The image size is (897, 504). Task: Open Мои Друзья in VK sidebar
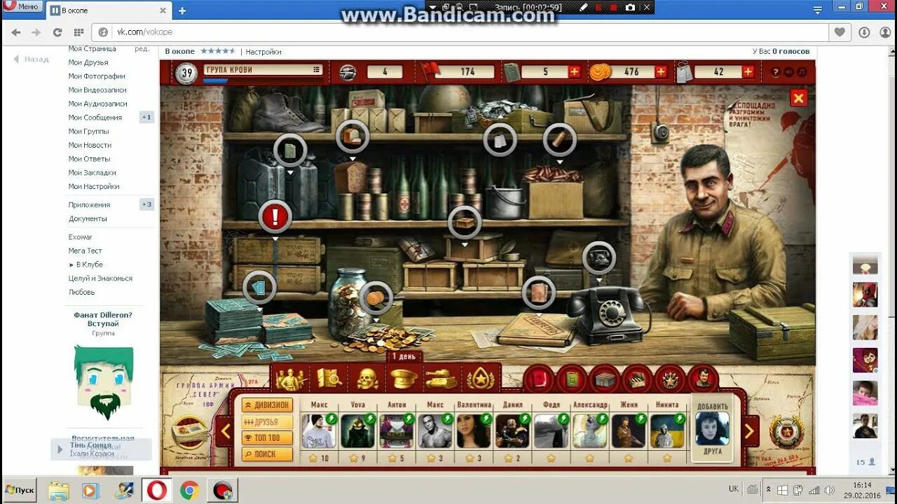click(88, 62)
